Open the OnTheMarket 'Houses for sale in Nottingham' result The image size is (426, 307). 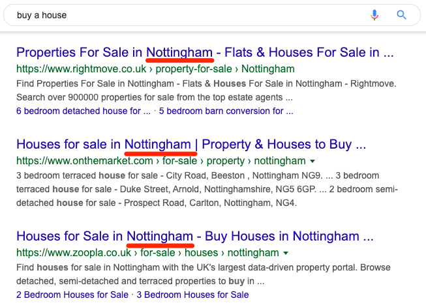191,145
